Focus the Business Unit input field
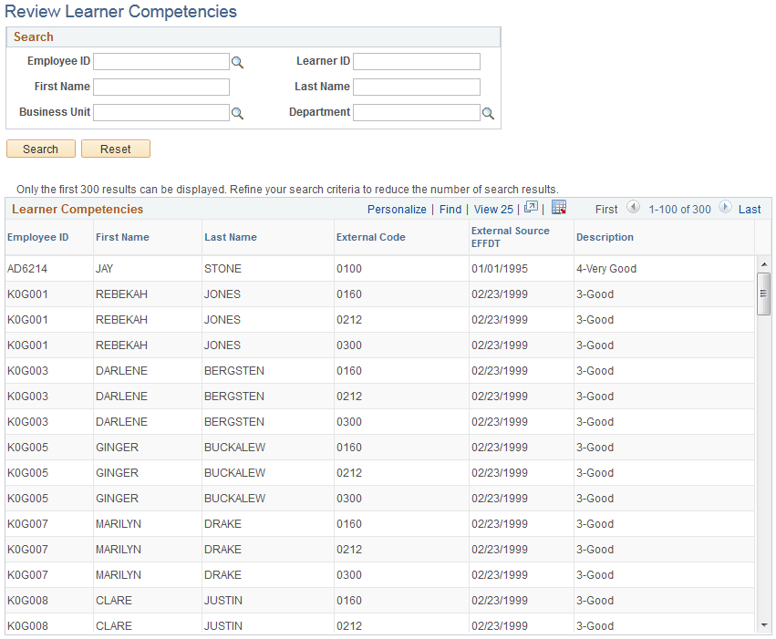776x639 pixels. 161,113
